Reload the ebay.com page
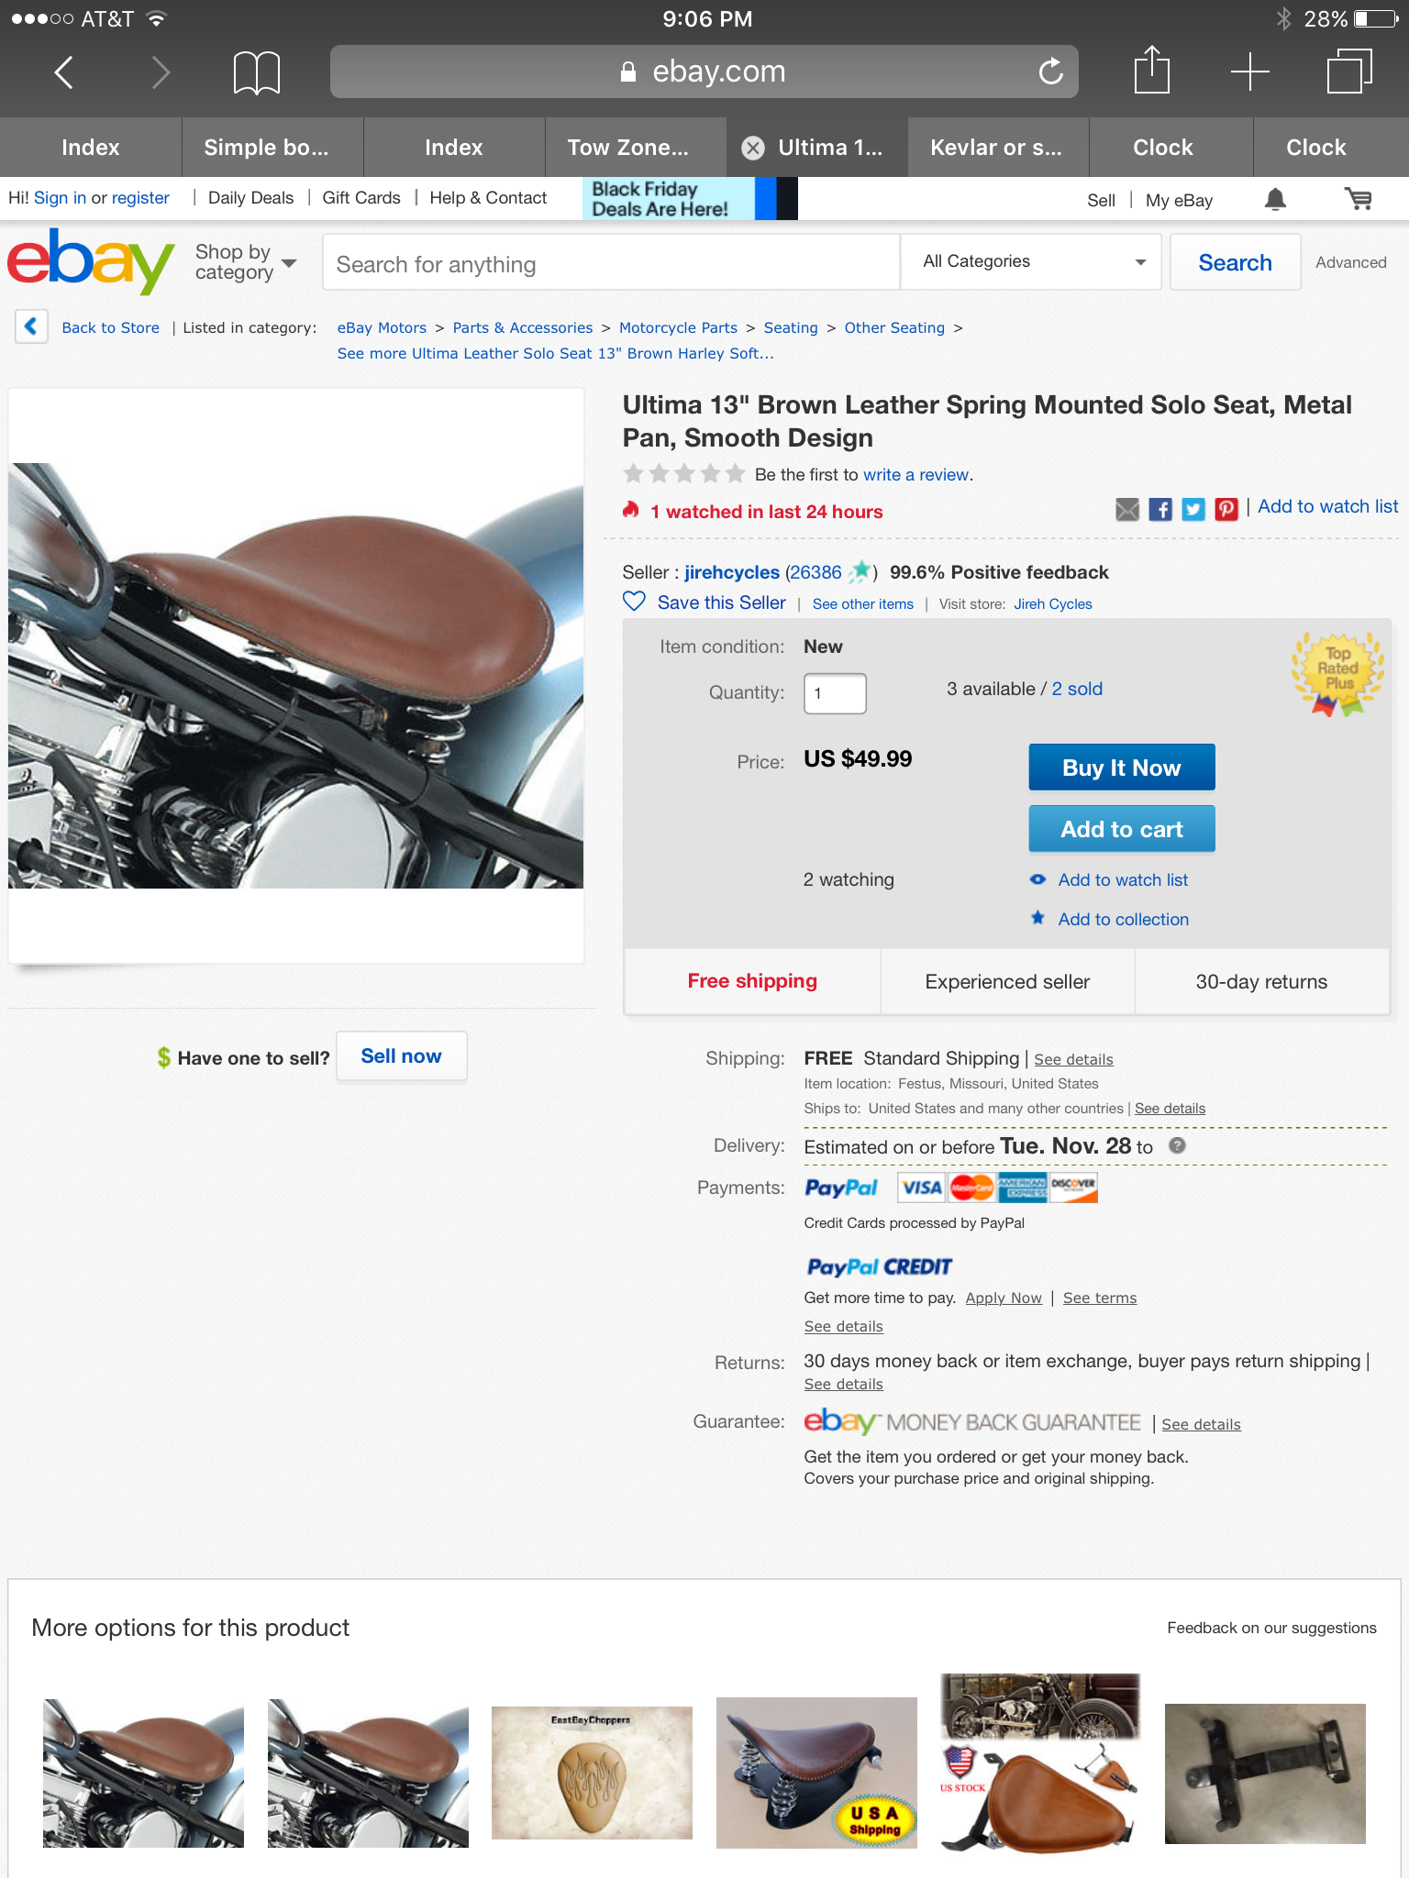 pos(1050,71)
